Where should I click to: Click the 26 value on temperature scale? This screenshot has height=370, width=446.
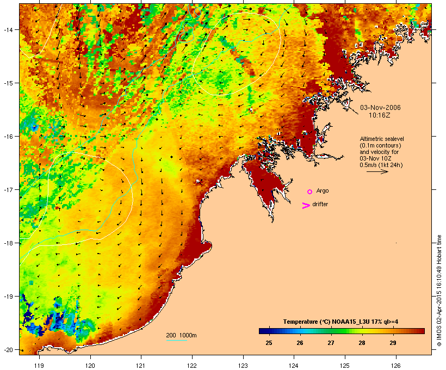pyautogui.click(x=300, y=343)
